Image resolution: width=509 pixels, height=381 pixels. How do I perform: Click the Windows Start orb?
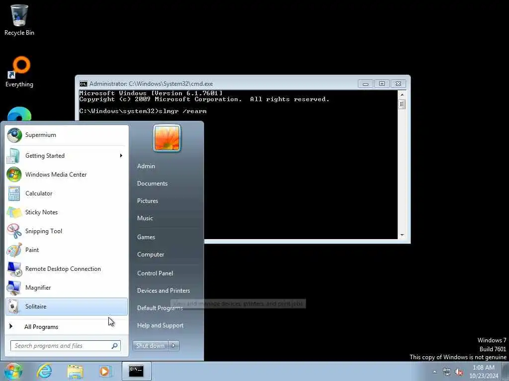point(13,371)
